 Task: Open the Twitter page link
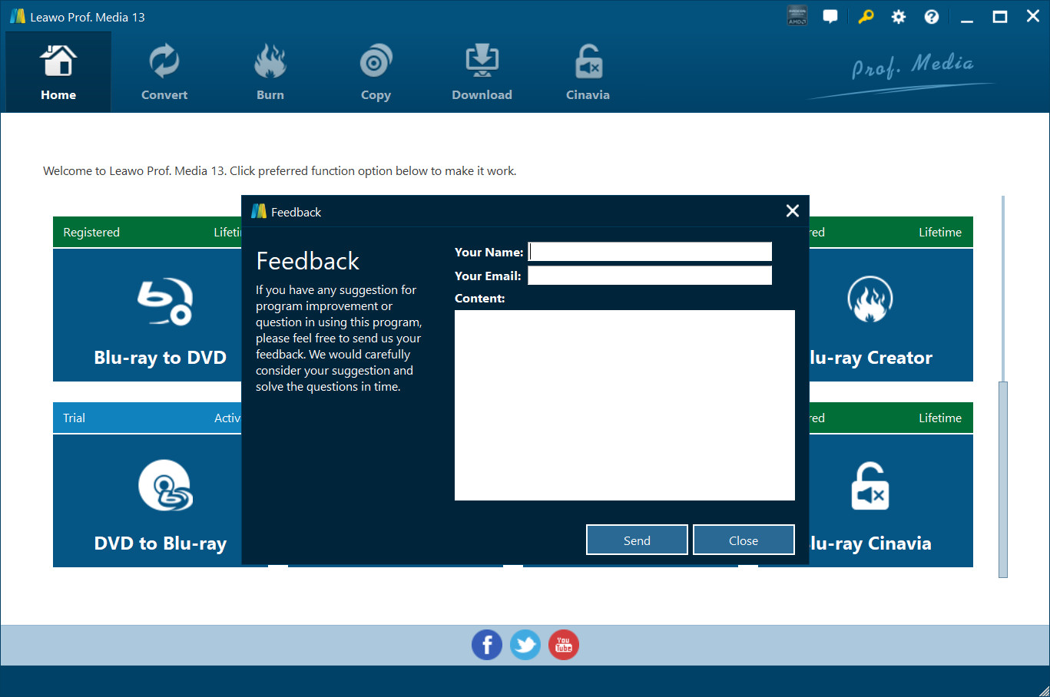pyautogui.click(x=525, y=645)
